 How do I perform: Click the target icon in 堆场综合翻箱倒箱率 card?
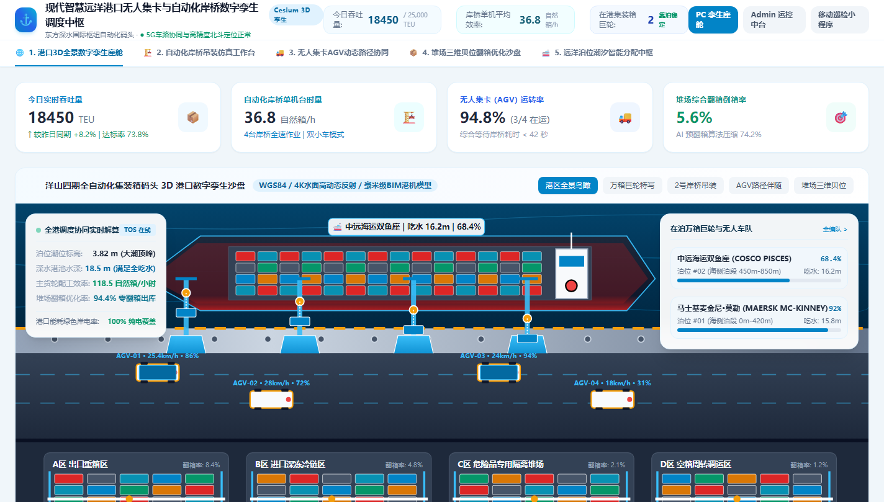point(841,117)
